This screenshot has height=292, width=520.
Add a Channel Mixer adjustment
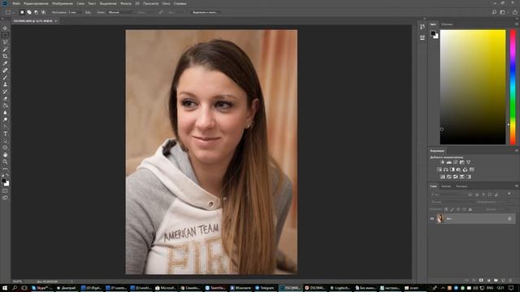tap(465, 170)
